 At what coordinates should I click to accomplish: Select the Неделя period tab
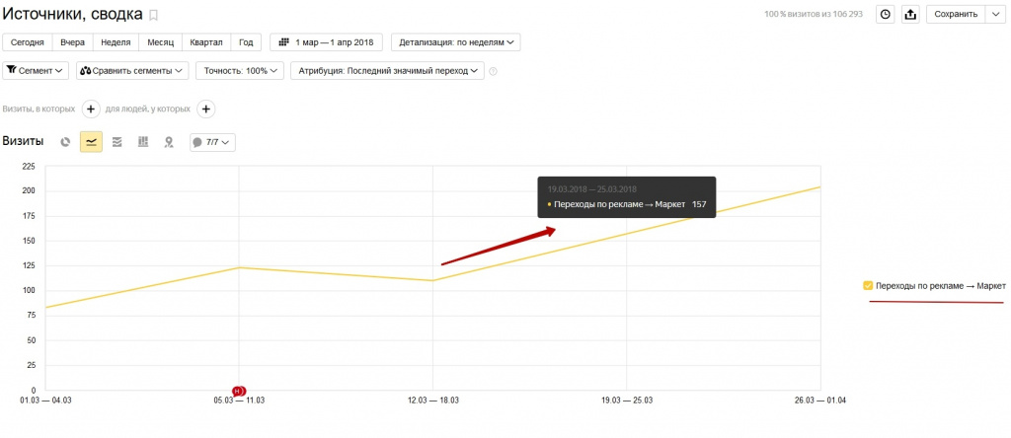(117, 42)
